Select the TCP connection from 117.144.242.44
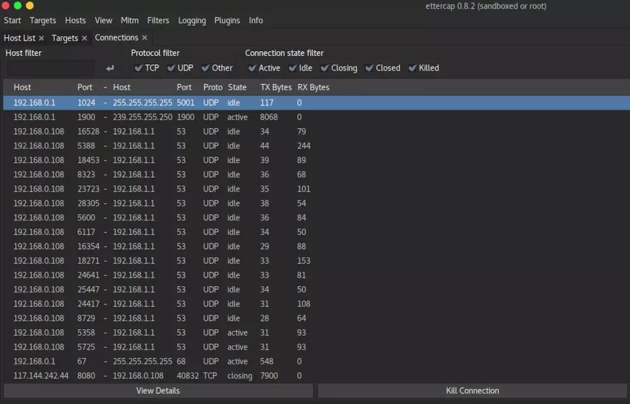The height and width of the screenshot is (404, 630). click(317, 376)
